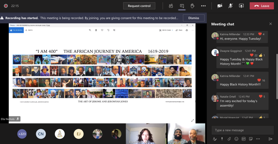Click heart reaction on Natalie Ortell message

[260, 96]
